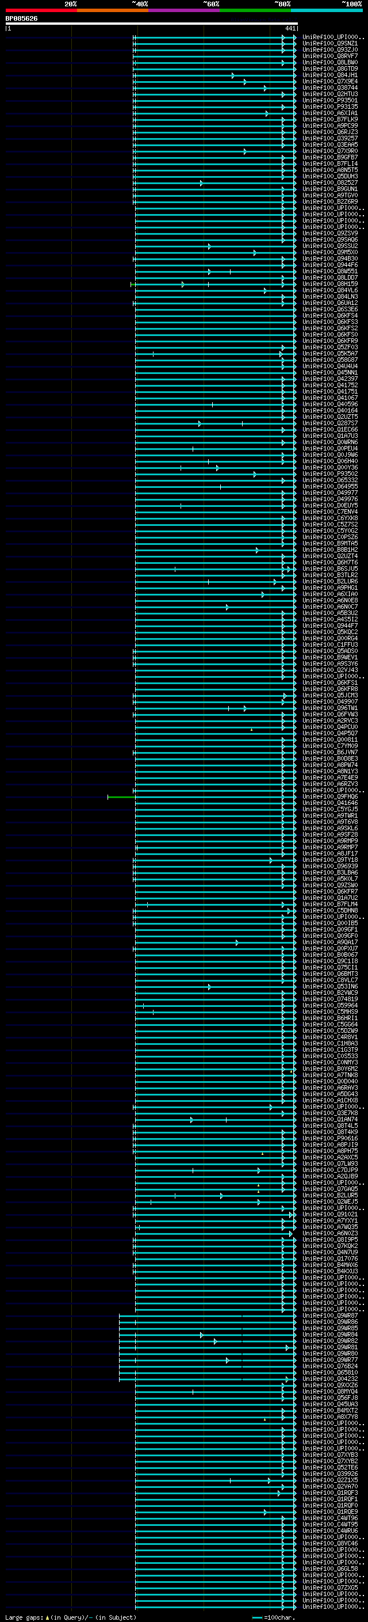This screenshot has width=368, height=1622.
Task: Select label UniRef100_Q6S3E6
Action: 330,308
